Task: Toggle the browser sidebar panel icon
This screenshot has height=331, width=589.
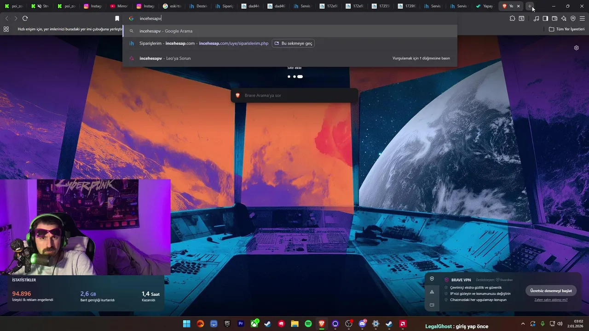Action: point(545,18)
